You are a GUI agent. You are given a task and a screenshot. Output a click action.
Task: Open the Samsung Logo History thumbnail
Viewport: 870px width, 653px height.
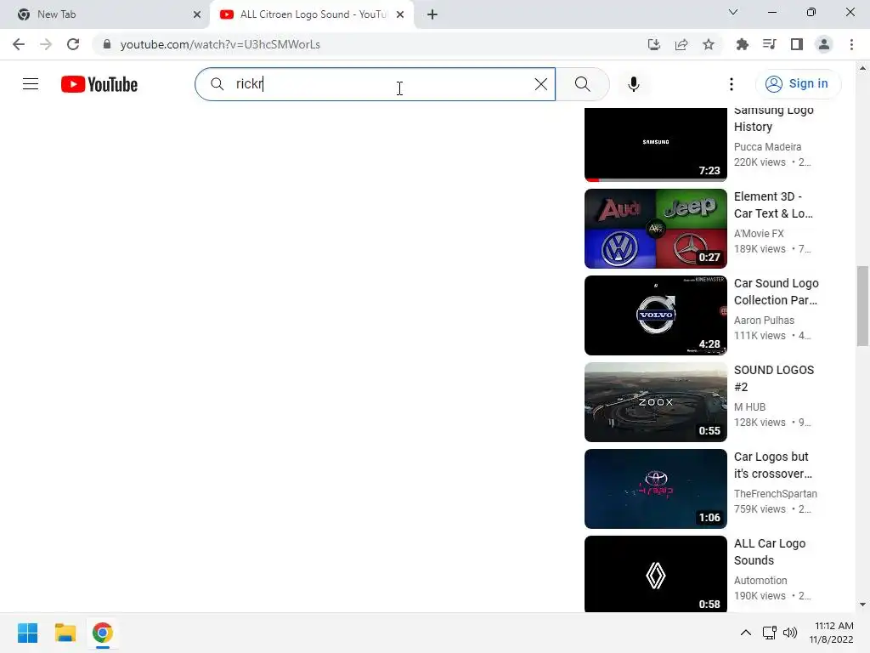point(656,145)
